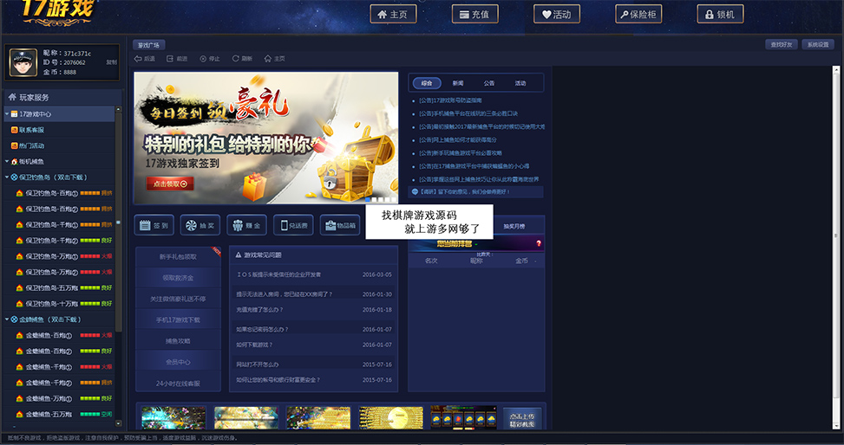Open the 签到 daily check-in
Screen dimensions: 844x445
[154, 225]
